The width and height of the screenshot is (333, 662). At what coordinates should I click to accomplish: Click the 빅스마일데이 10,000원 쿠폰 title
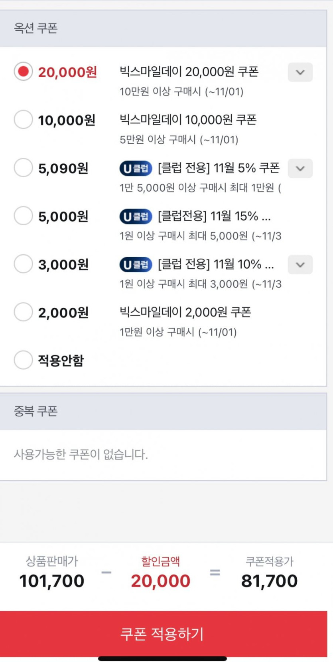tap(188, 120)
